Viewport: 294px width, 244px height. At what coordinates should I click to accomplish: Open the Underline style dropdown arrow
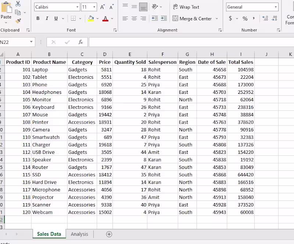coord(63,18)
